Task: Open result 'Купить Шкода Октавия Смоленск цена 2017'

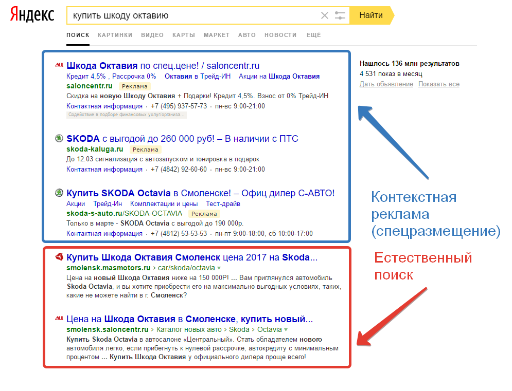Action: click(x=191, y=257)
